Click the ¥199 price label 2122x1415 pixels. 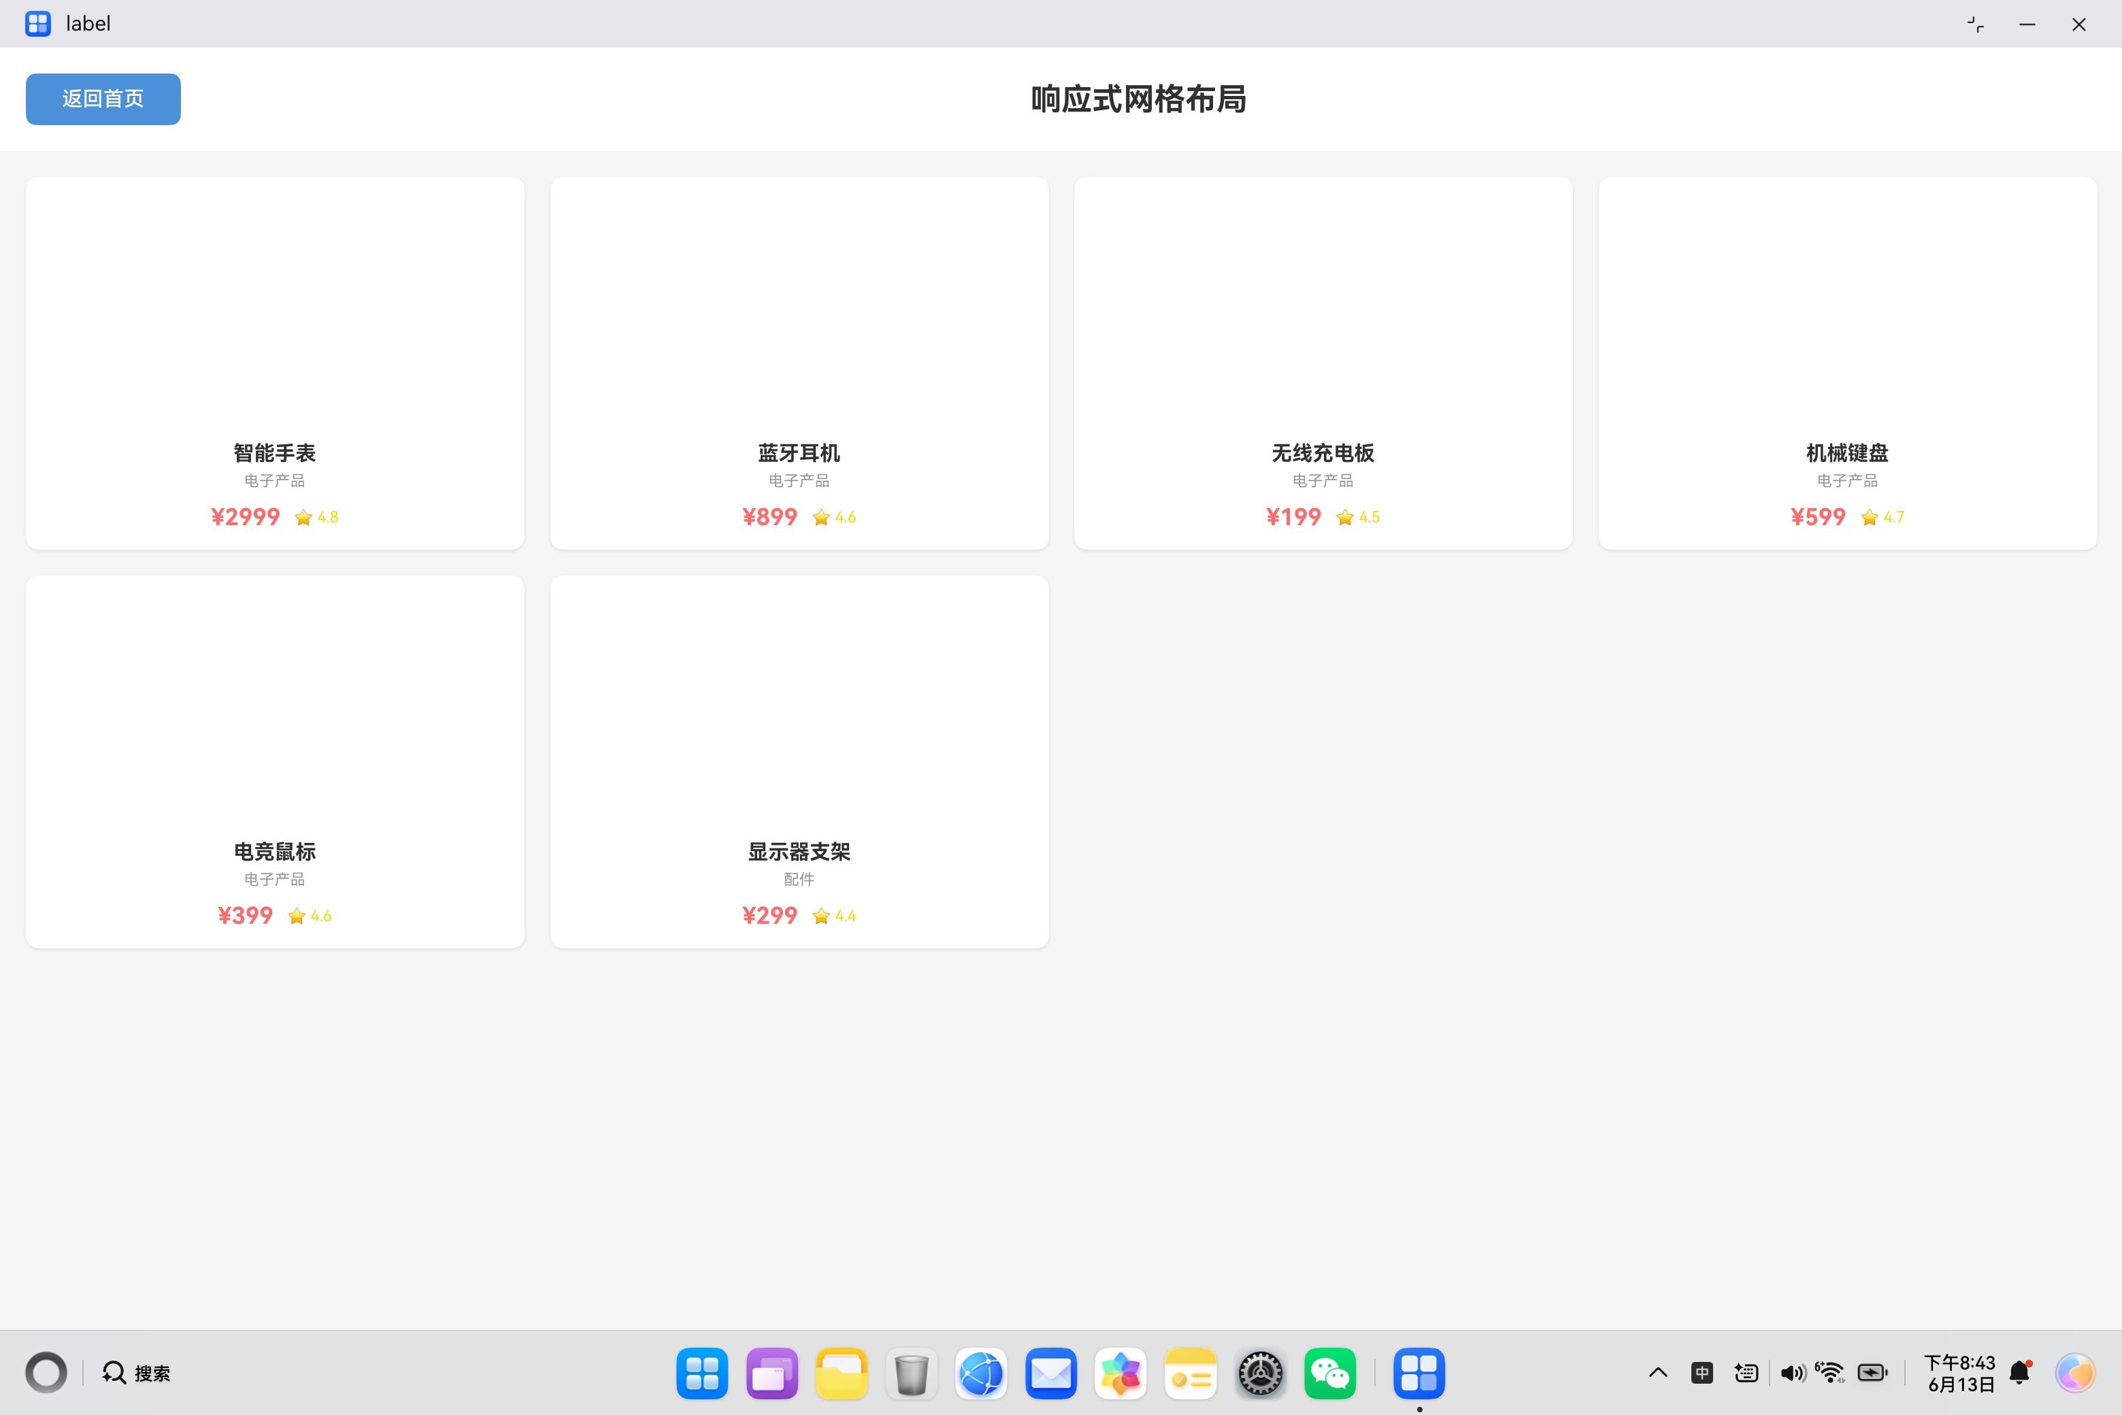coord(1293,517)
